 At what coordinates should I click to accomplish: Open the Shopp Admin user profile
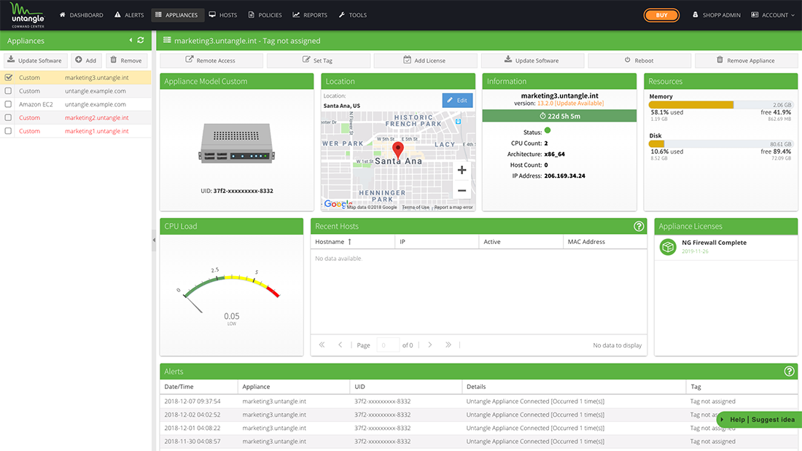pos(716,15)
